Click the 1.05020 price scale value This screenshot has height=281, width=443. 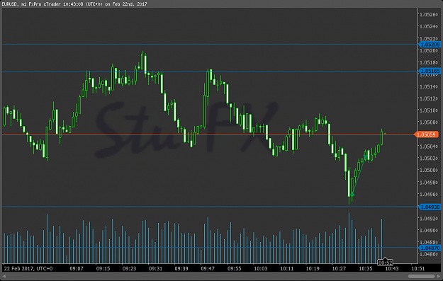429,159
